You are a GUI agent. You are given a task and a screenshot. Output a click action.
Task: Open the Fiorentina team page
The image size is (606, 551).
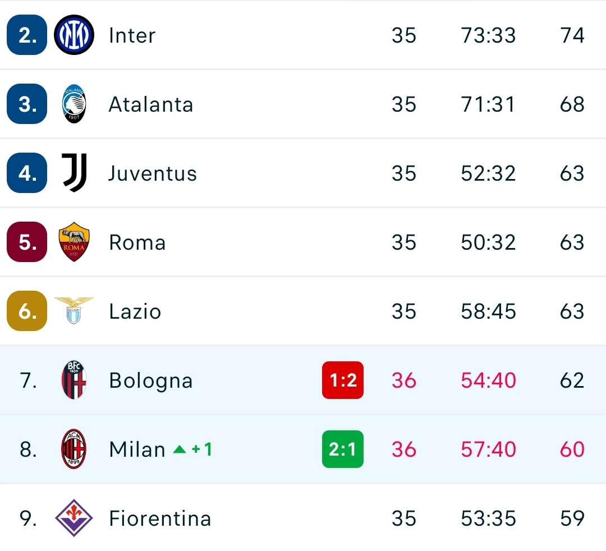(160, 518)
